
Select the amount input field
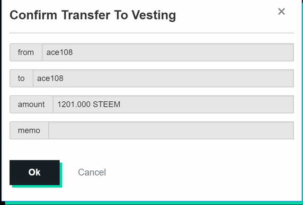tap(173, 104)
